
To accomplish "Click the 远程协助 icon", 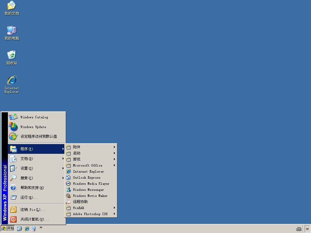I will (x=68, y=202).
